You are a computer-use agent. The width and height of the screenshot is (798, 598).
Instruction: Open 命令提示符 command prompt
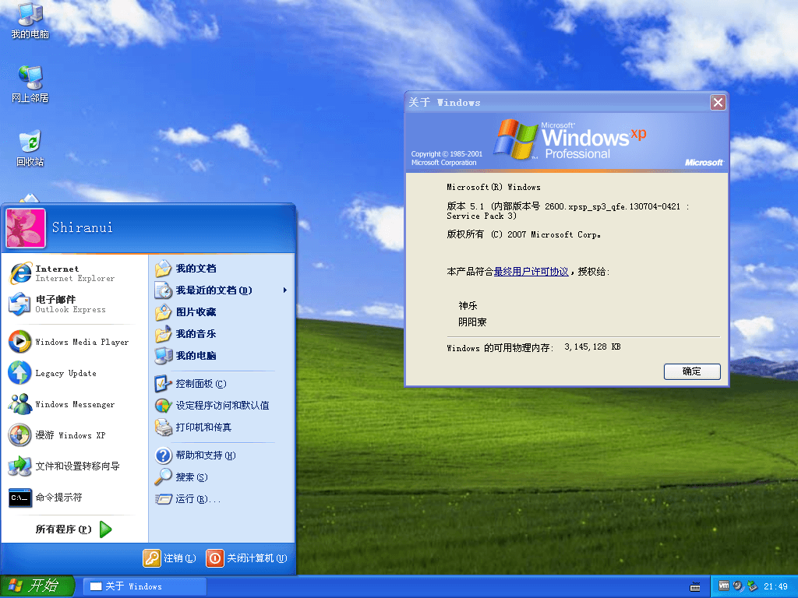coord(73,498)
